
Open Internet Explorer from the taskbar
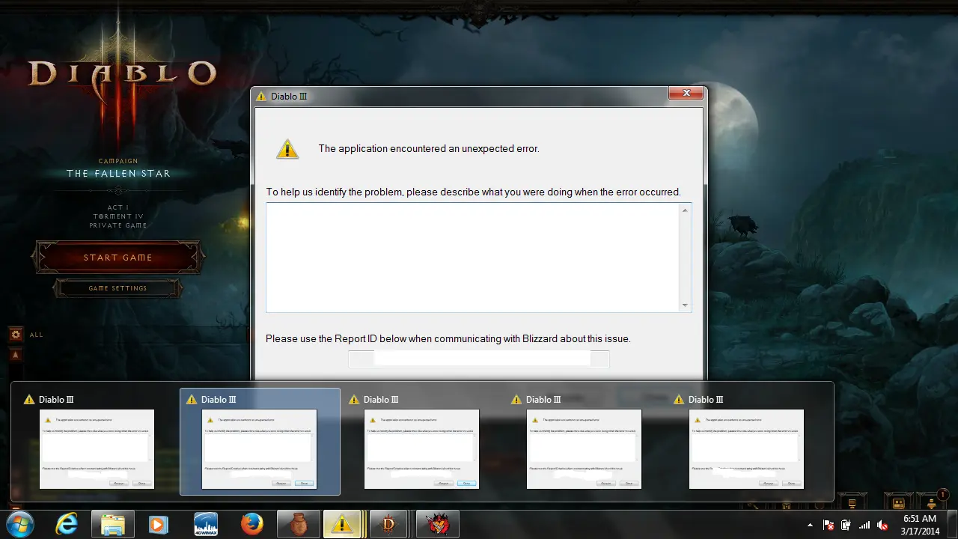click(67, 524)
